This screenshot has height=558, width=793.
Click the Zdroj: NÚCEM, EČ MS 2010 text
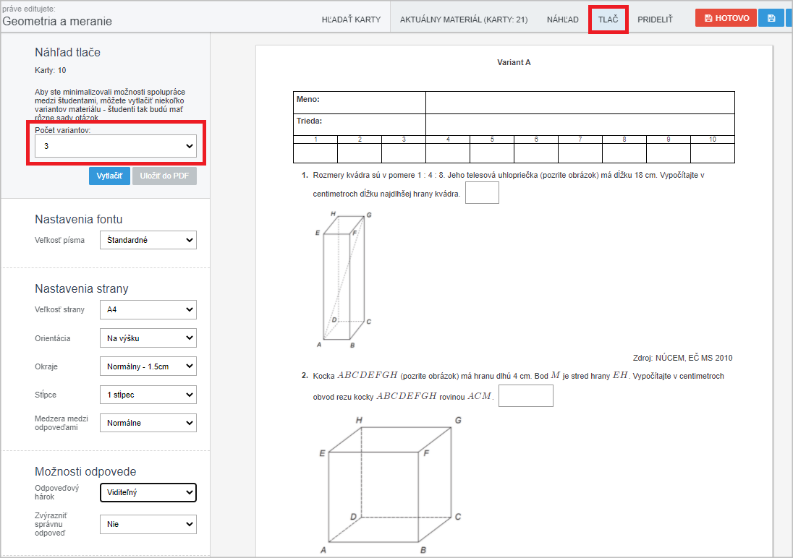point(683,358)
